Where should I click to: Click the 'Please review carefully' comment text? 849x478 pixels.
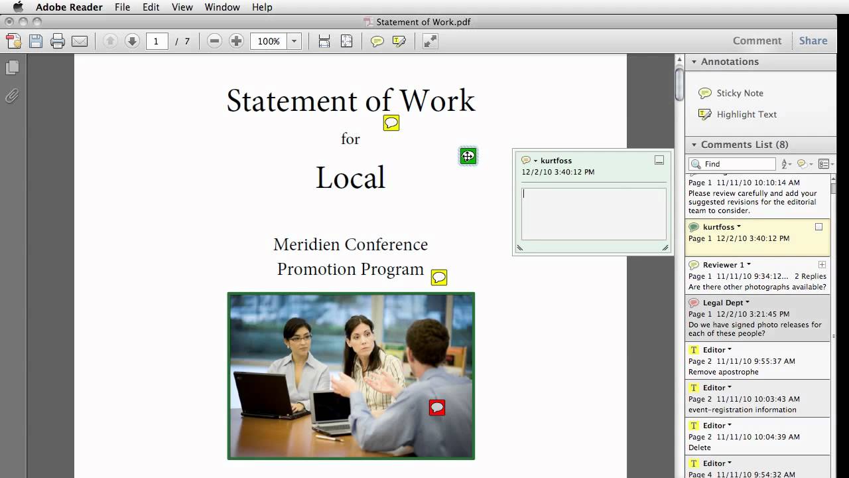(753, 202)
